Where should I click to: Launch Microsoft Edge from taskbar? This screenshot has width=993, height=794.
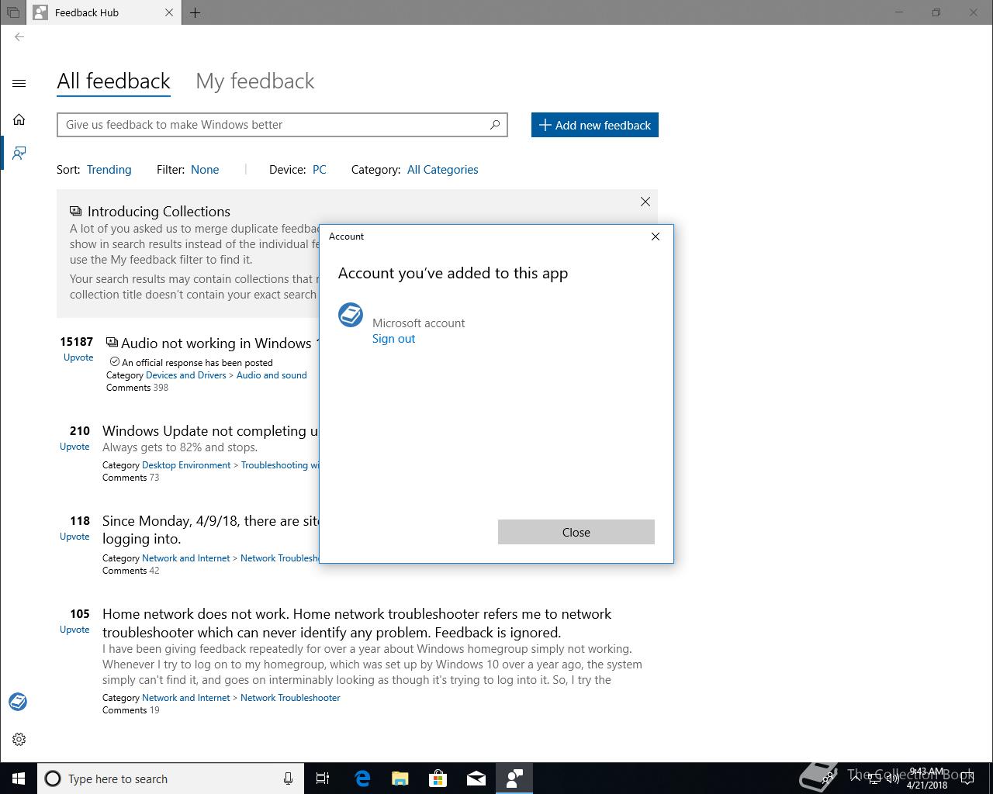coord(362,778)
